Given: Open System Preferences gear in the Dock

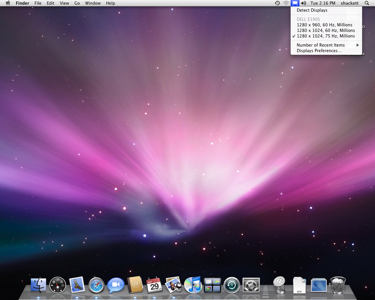Looking at the screenshot, I should click(x=251, y=285).
